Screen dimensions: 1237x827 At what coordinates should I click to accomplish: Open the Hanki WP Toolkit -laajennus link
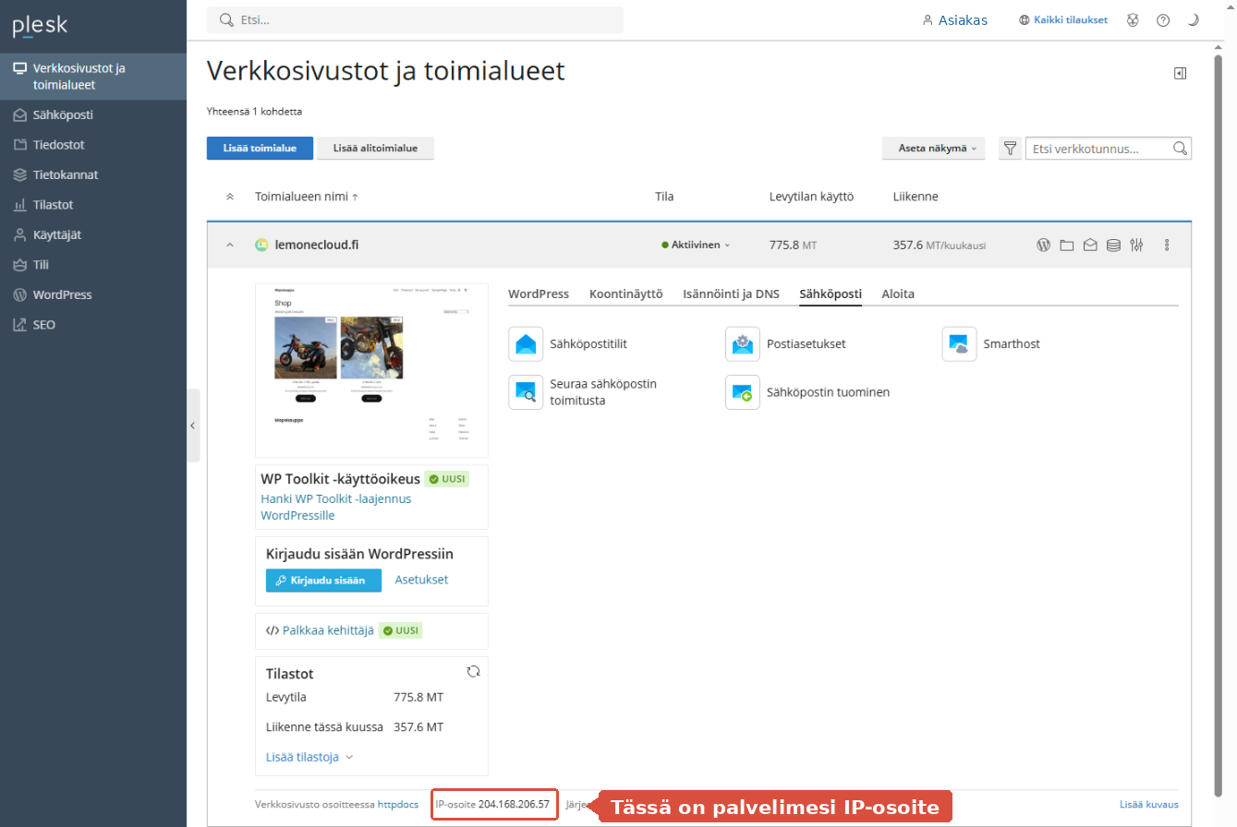(336, 507)
